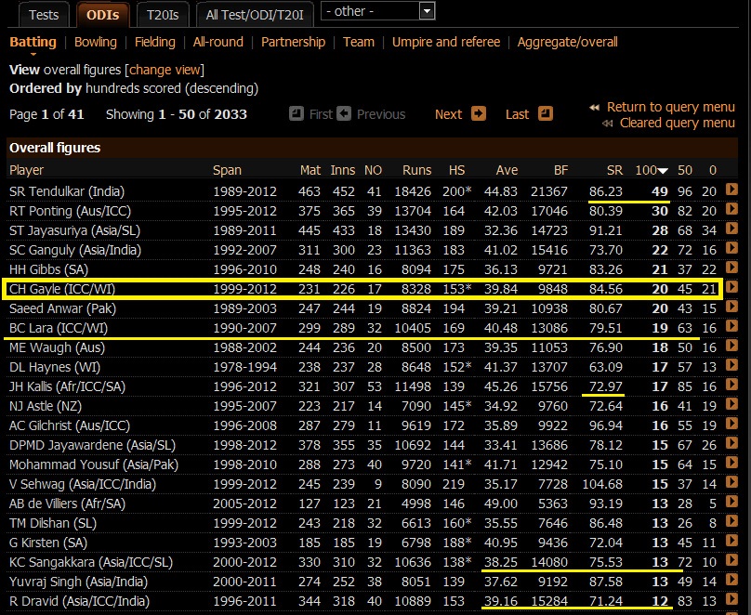Click player name 'CH Gayle (ICC/WI)'
Viewport: 751px width, 615px height.
click(62, 289)
